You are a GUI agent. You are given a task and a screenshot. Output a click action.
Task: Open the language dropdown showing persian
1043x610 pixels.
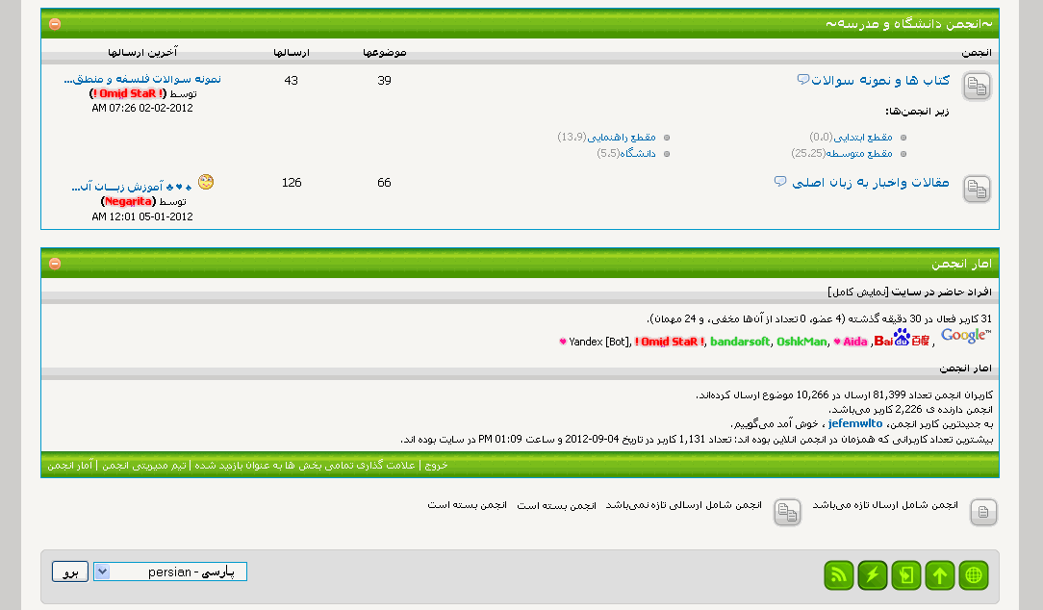pos(169,572)
